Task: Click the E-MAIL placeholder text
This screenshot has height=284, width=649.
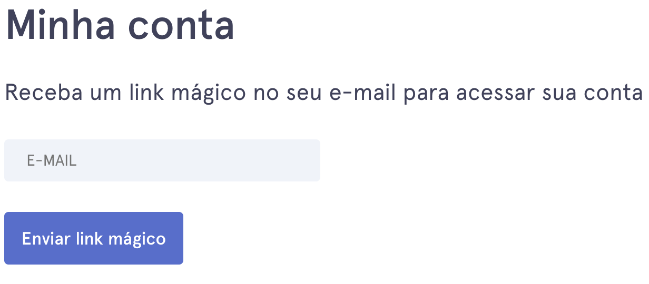Action: tap(52, 161)
